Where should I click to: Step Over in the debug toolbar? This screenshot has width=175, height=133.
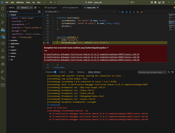(127, 12)
